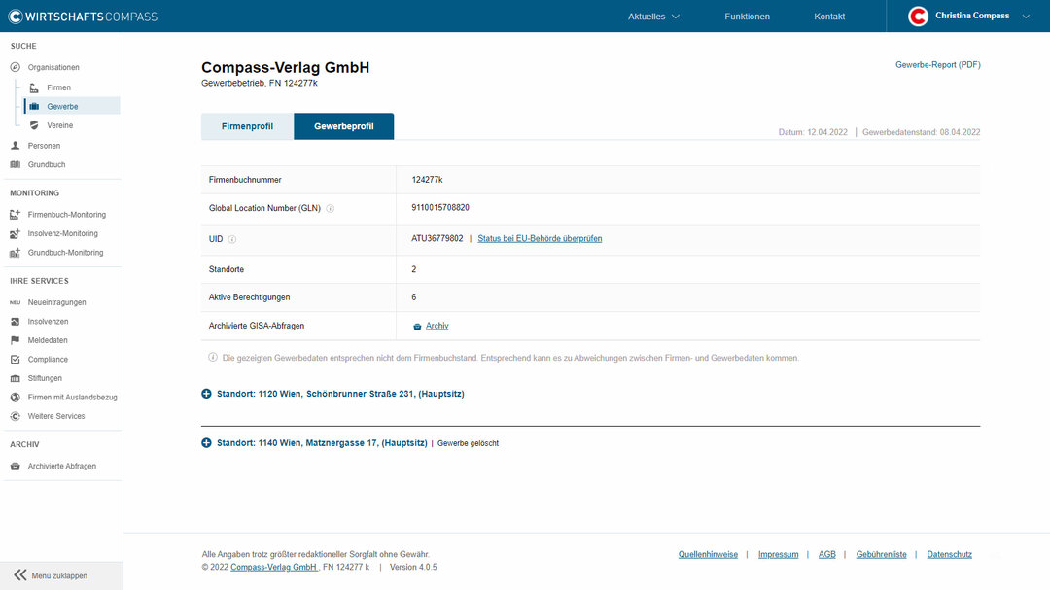
Task: Click the Weitere Services icon
Action: pyautogui.click(x=16, y=417)
